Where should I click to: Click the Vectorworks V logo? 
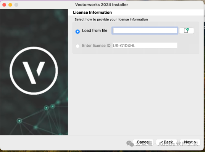[x=34, y=71]
